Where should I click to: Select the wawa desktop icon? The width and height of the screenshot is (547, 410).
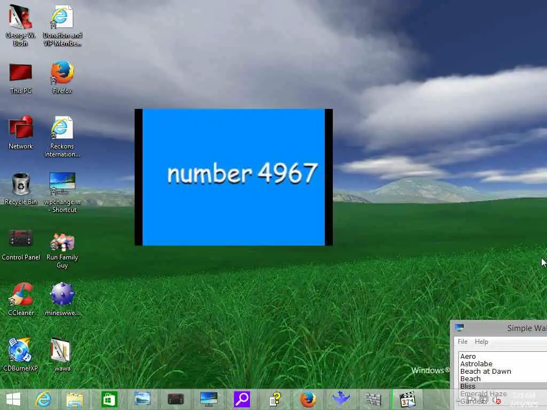pyautogui.click(x=62, y=354)
